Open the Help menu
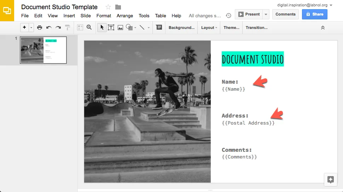 point(176,16)
